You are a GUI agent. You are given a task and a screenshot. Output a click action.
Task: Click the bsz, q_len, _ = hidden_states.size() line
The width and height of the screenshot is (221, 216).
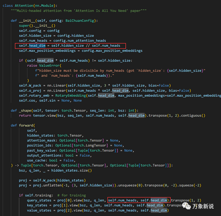coord(55,171)
